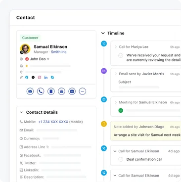Expand the Meeting for Samual Elkinson entry
The image size is (181, 182).
[116, 102]
